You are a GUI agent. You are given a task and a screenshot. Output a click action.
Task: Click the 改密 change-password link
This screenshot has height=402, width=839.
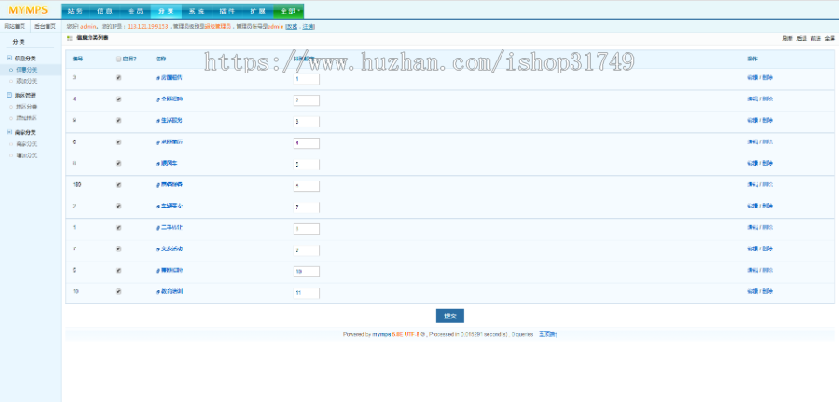pos(292,26)
